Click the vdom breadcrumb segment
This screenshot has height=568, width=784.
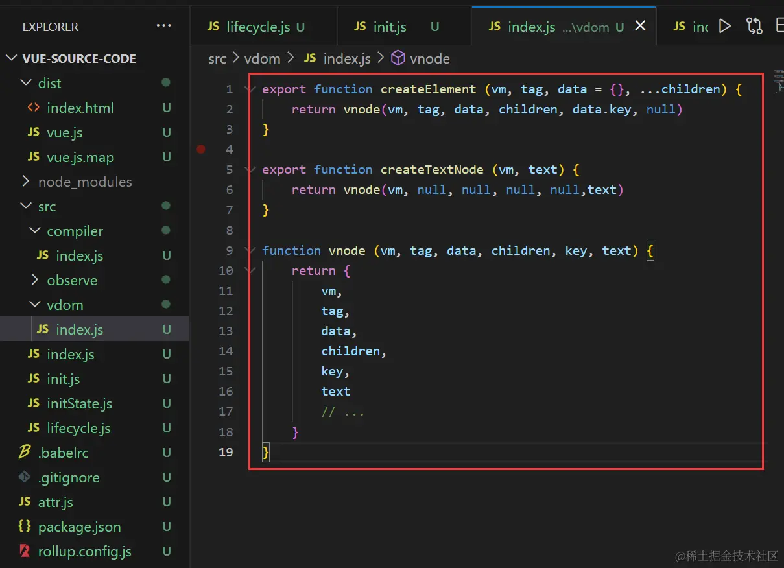262,58
